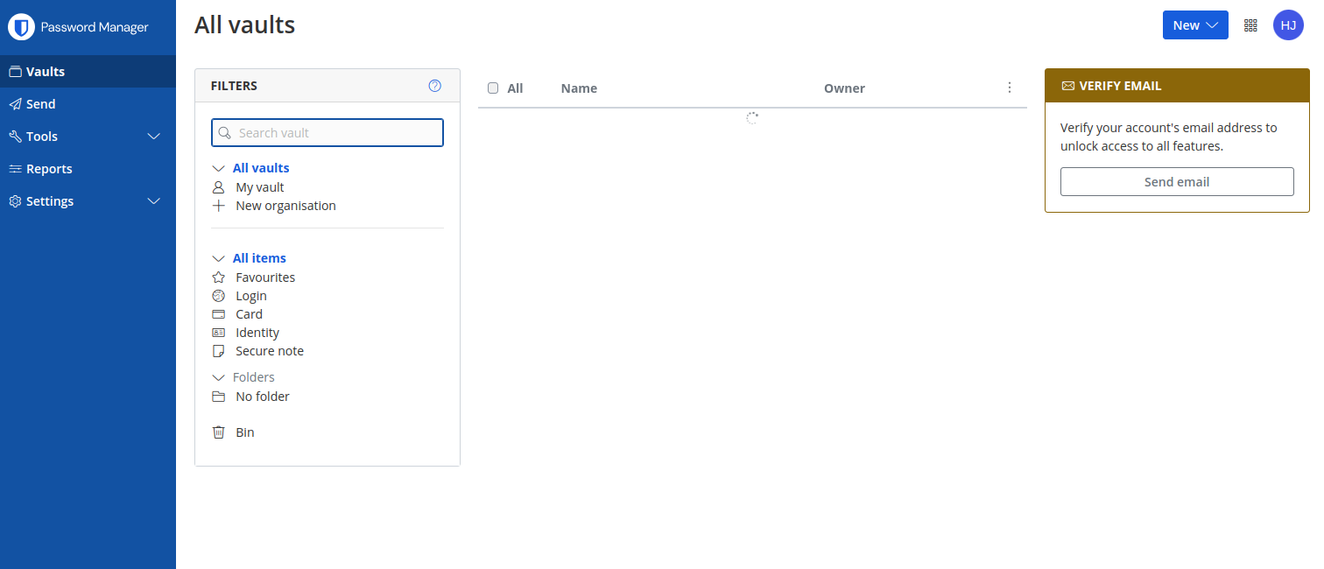Tick the select All checkbox
The image size is (1324, 569).
point(493,88)
